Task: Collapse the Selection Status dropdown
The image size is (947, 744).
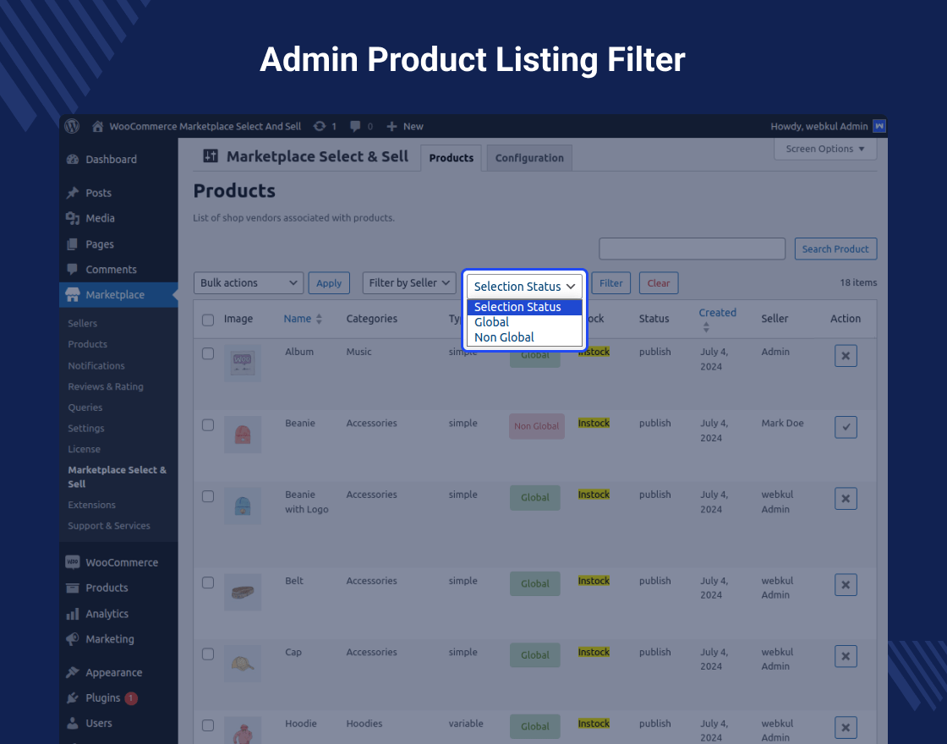Action: [x=524, y=287]
